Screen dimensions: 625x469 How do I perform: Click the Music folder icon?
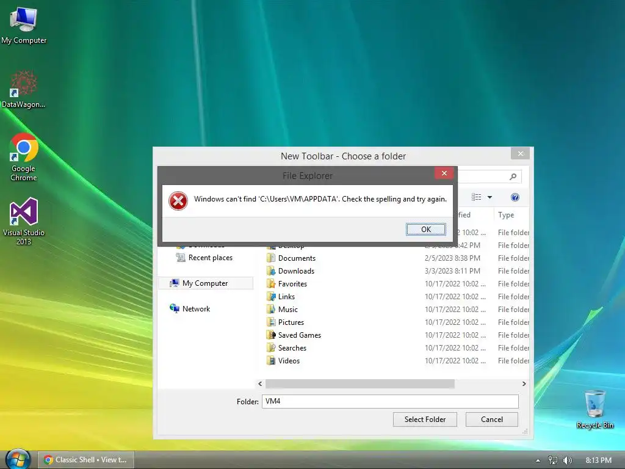coord(271,309)
